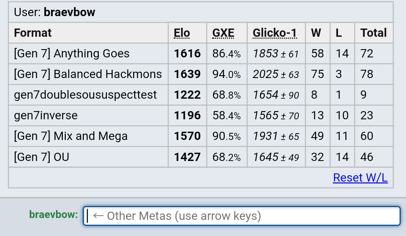Click the 2025 ± 63 Glicko rating
This screenshot has width=406, height=236.
tap(276, 74)
